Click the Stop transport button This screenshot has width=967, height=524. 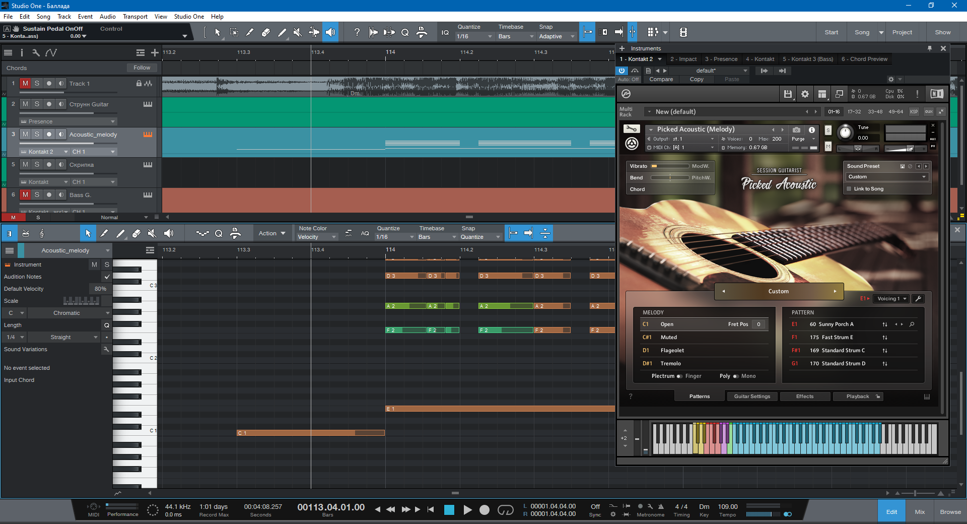449,510
